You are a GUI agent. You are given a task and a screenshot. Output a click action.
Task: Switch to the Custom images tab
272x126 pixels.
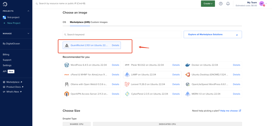tap(99, 22)
